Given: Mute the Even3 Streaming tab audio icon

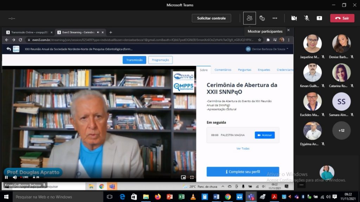Looking at the screenshot, I should (x=98, y=32).
